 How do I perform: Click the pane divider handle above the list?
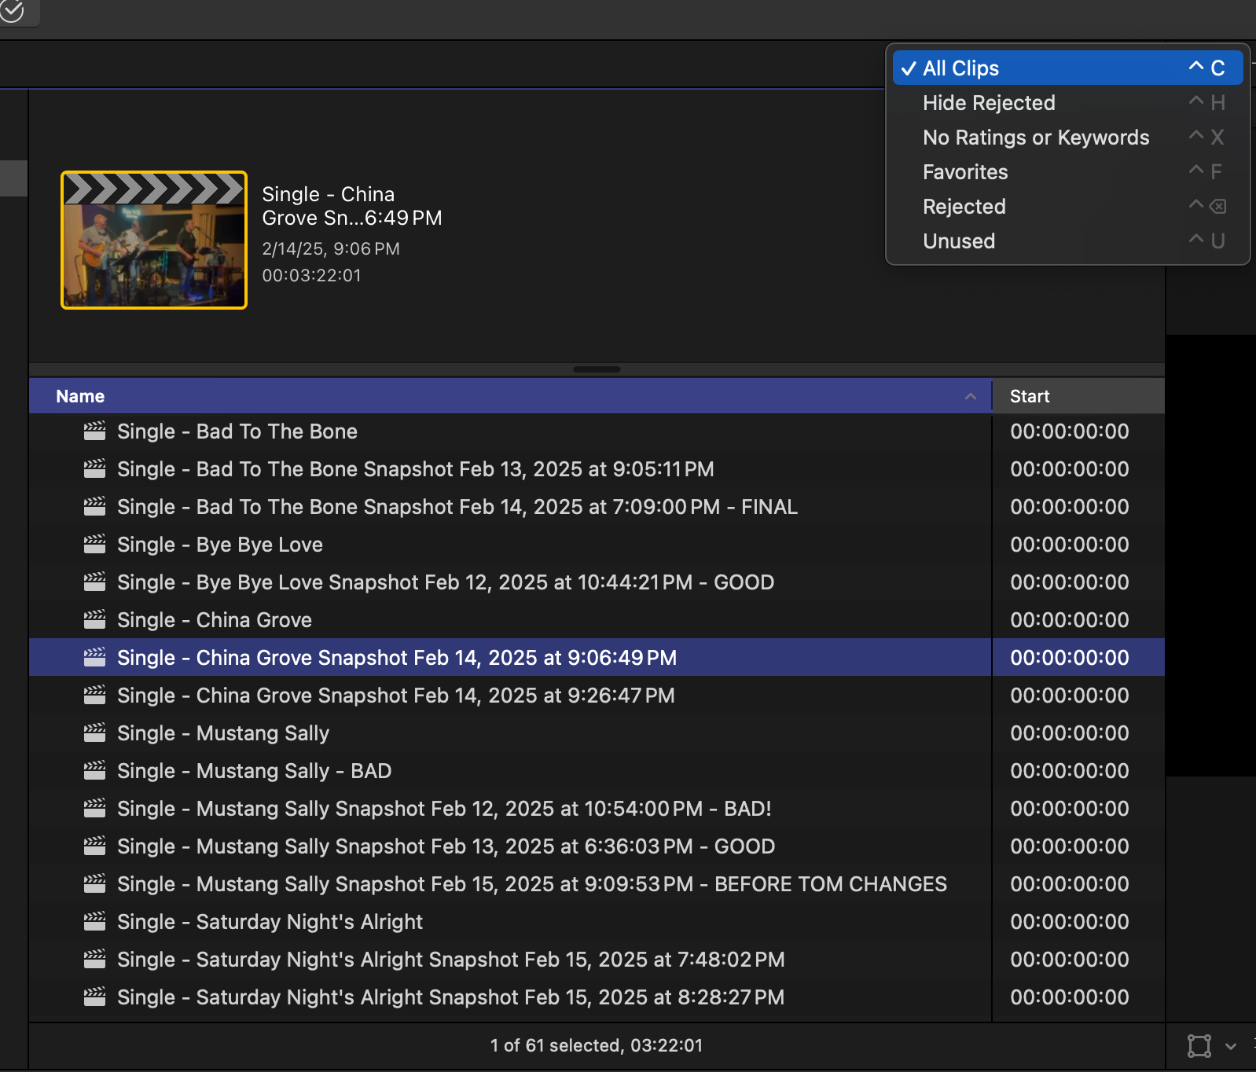click(597, 369)
